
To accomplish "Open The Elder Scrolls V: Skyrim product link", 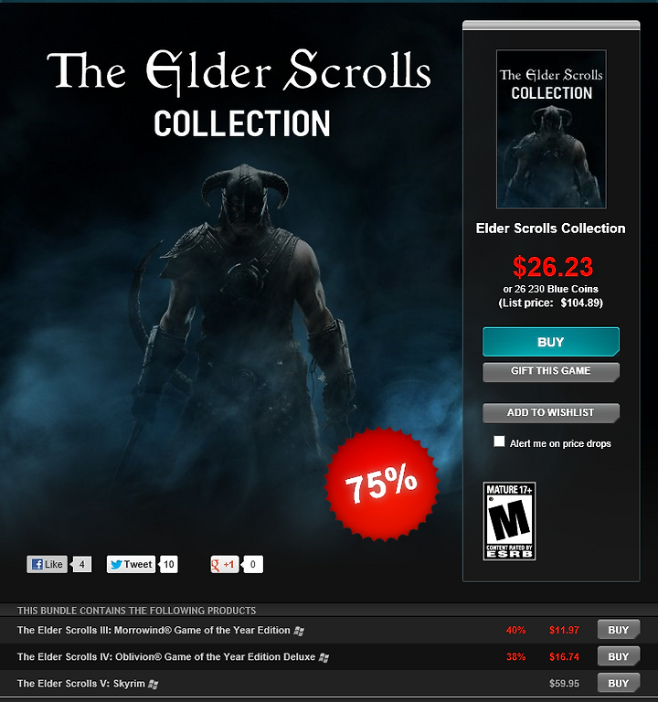I will pos(81,684).
